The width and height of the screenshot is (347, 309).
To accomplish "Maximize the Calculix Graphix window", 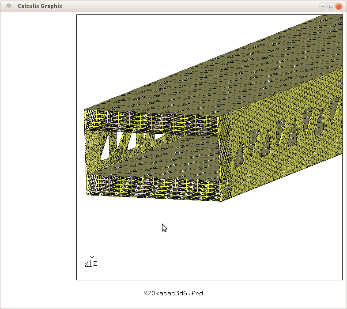I will point(331,6).
